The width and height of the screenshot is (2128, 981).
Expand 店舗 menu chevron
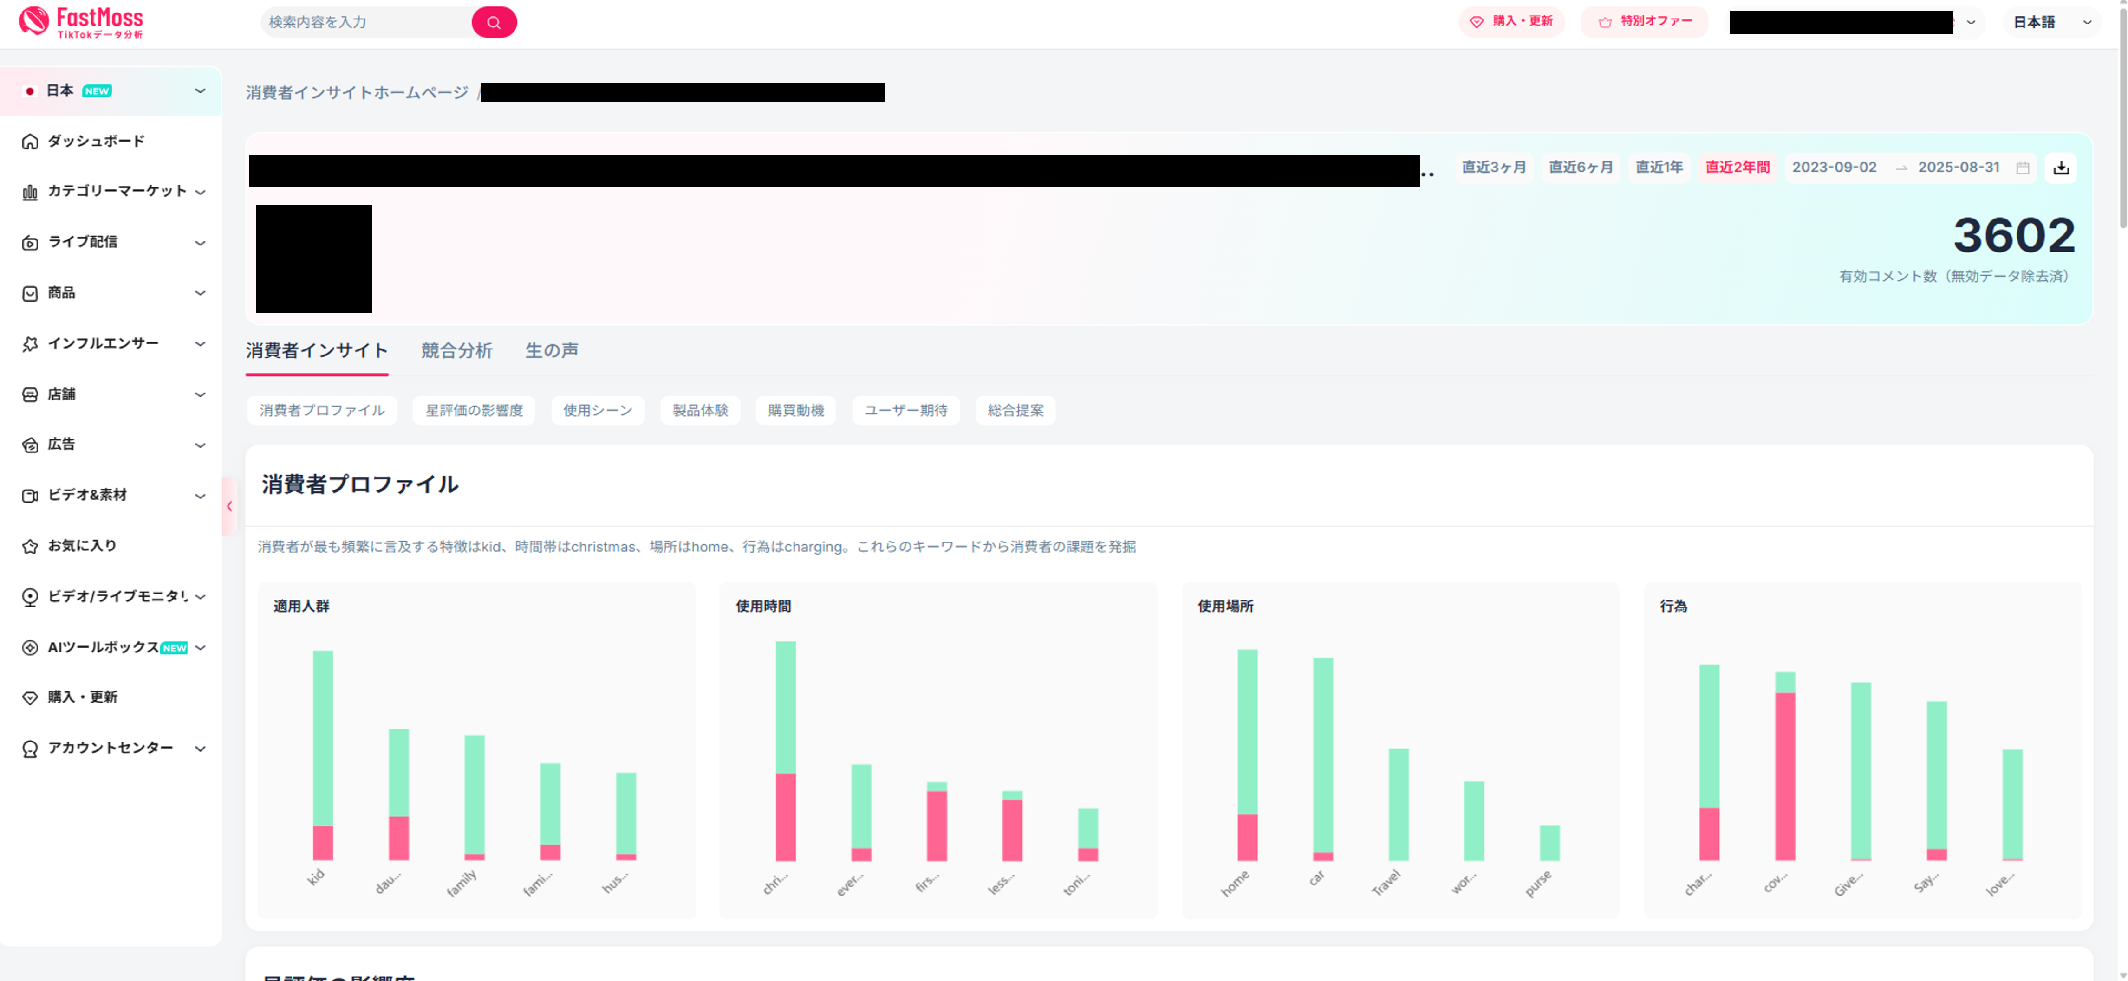(x=200, y=395)
